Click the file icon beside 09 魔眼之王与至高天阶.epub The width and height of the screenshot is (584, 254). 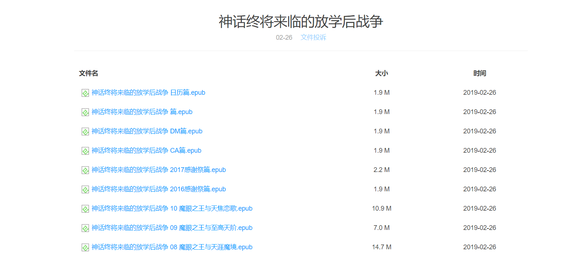[85, 228]
